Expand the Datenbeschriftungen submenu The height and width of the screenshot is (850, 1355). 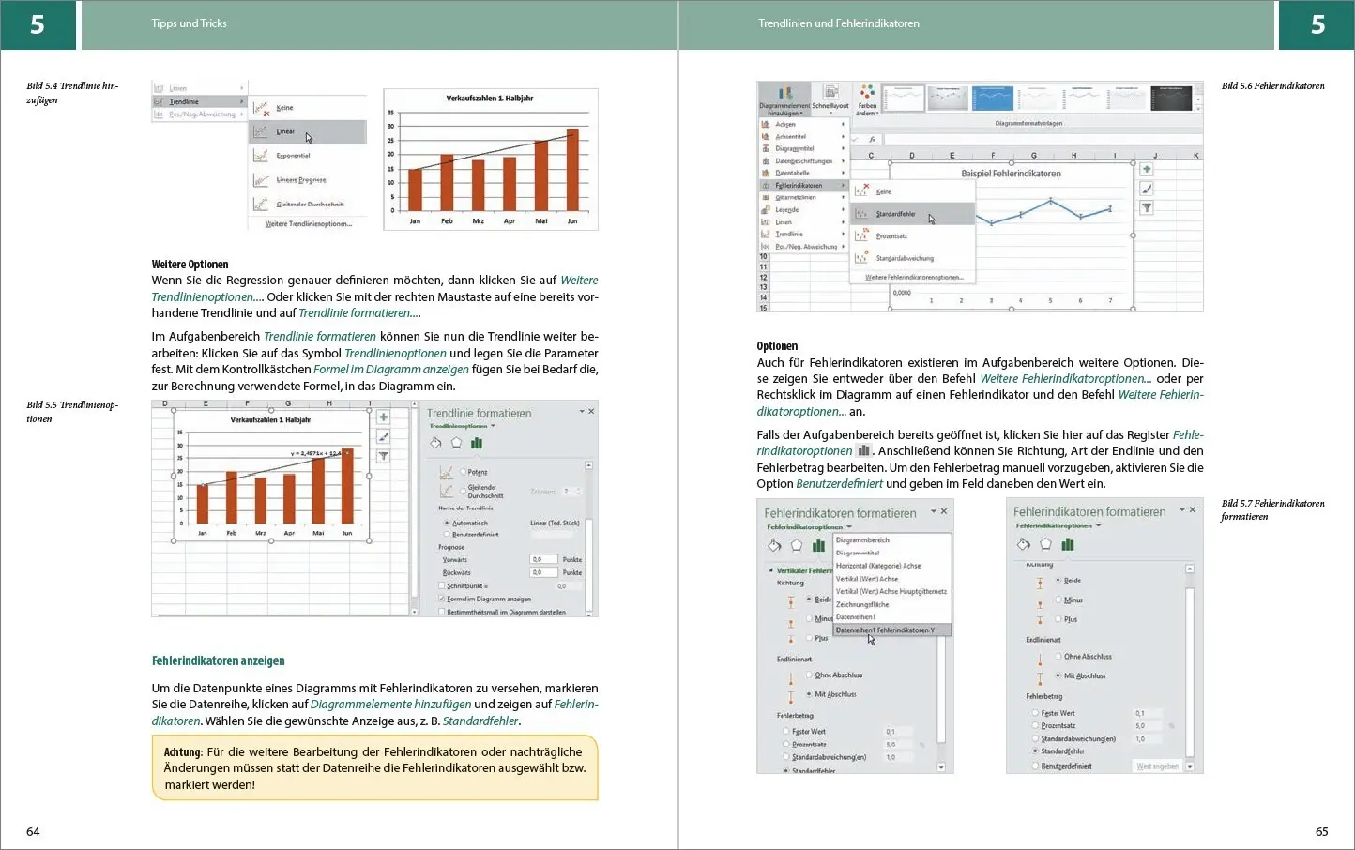pyautogui.click(x=843, y=161)
